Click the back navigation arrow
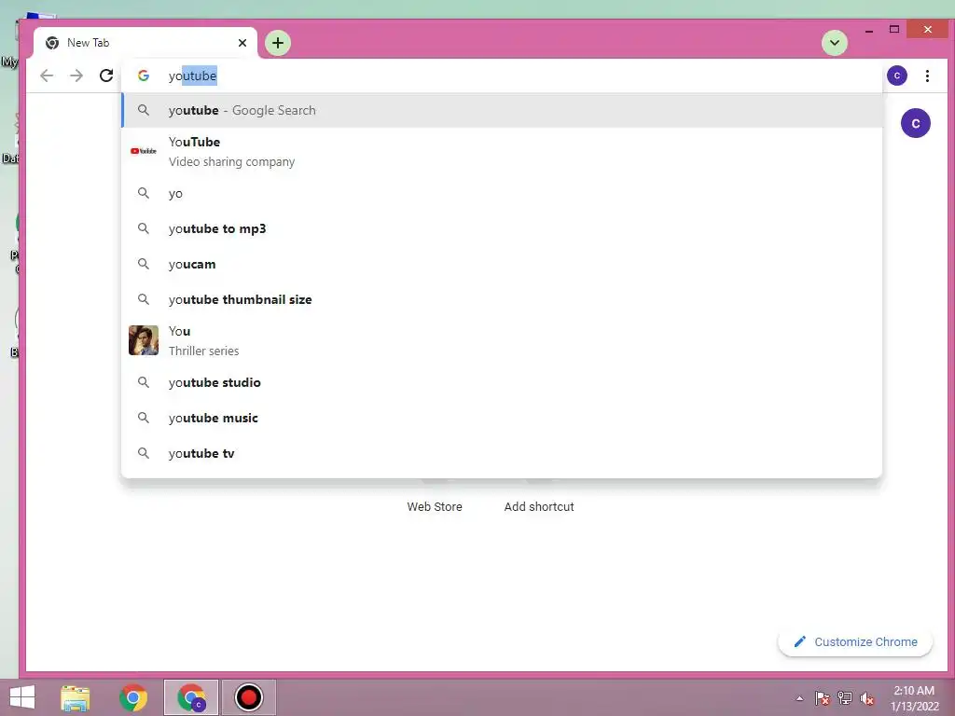Screen dimensions: 955x716 tap(47, 76)
